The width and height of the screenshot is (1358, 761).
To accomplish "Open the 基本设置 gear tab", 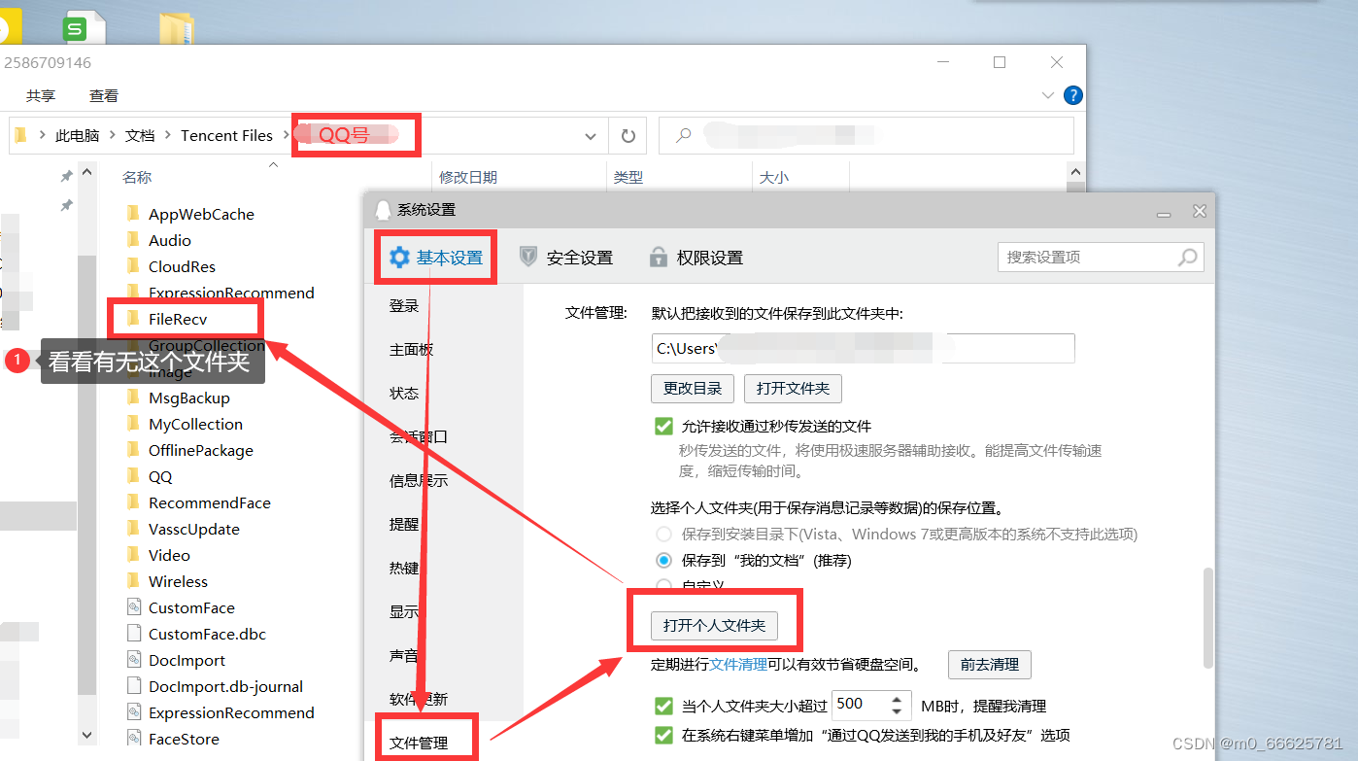I will click(436, 258).
